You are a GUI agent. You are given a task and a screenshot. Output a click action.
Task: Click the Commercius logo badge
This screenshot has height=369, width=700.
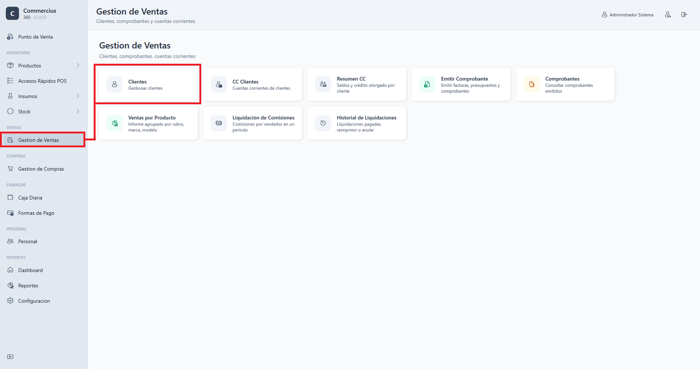(x=12, y=14)
